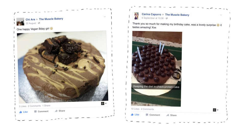Click the Like thumbs-up on Chi Ara's post
This screenshot has height=130, width=240.
[21, 112]
